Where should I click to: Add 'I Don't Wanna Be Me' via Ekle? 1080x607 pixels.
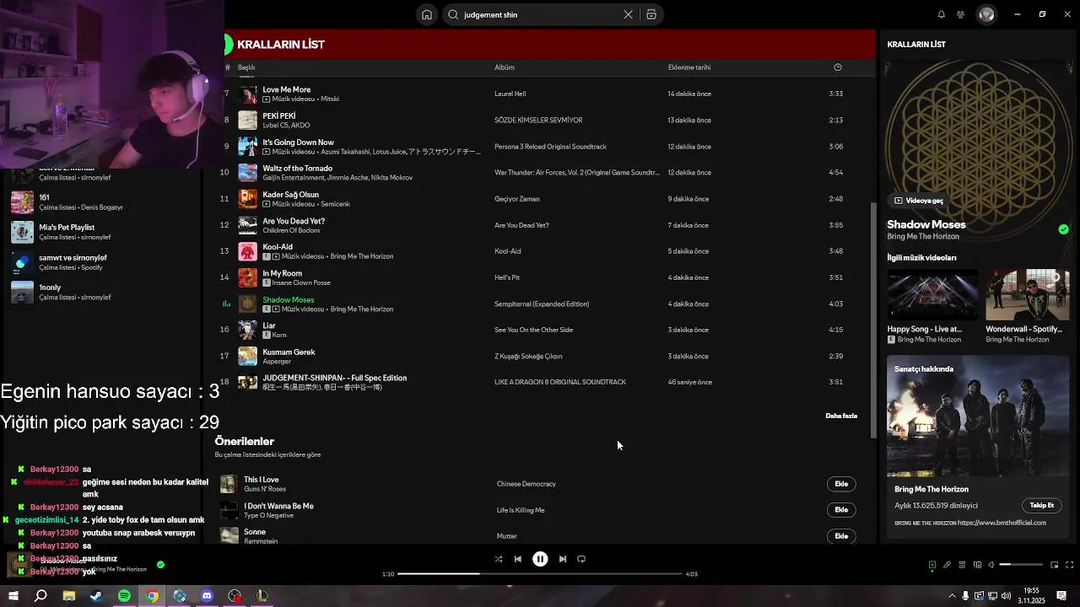click(x=841, y=510)
